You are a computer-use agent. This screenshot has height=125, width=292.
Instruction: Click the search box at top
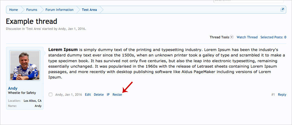236,1
